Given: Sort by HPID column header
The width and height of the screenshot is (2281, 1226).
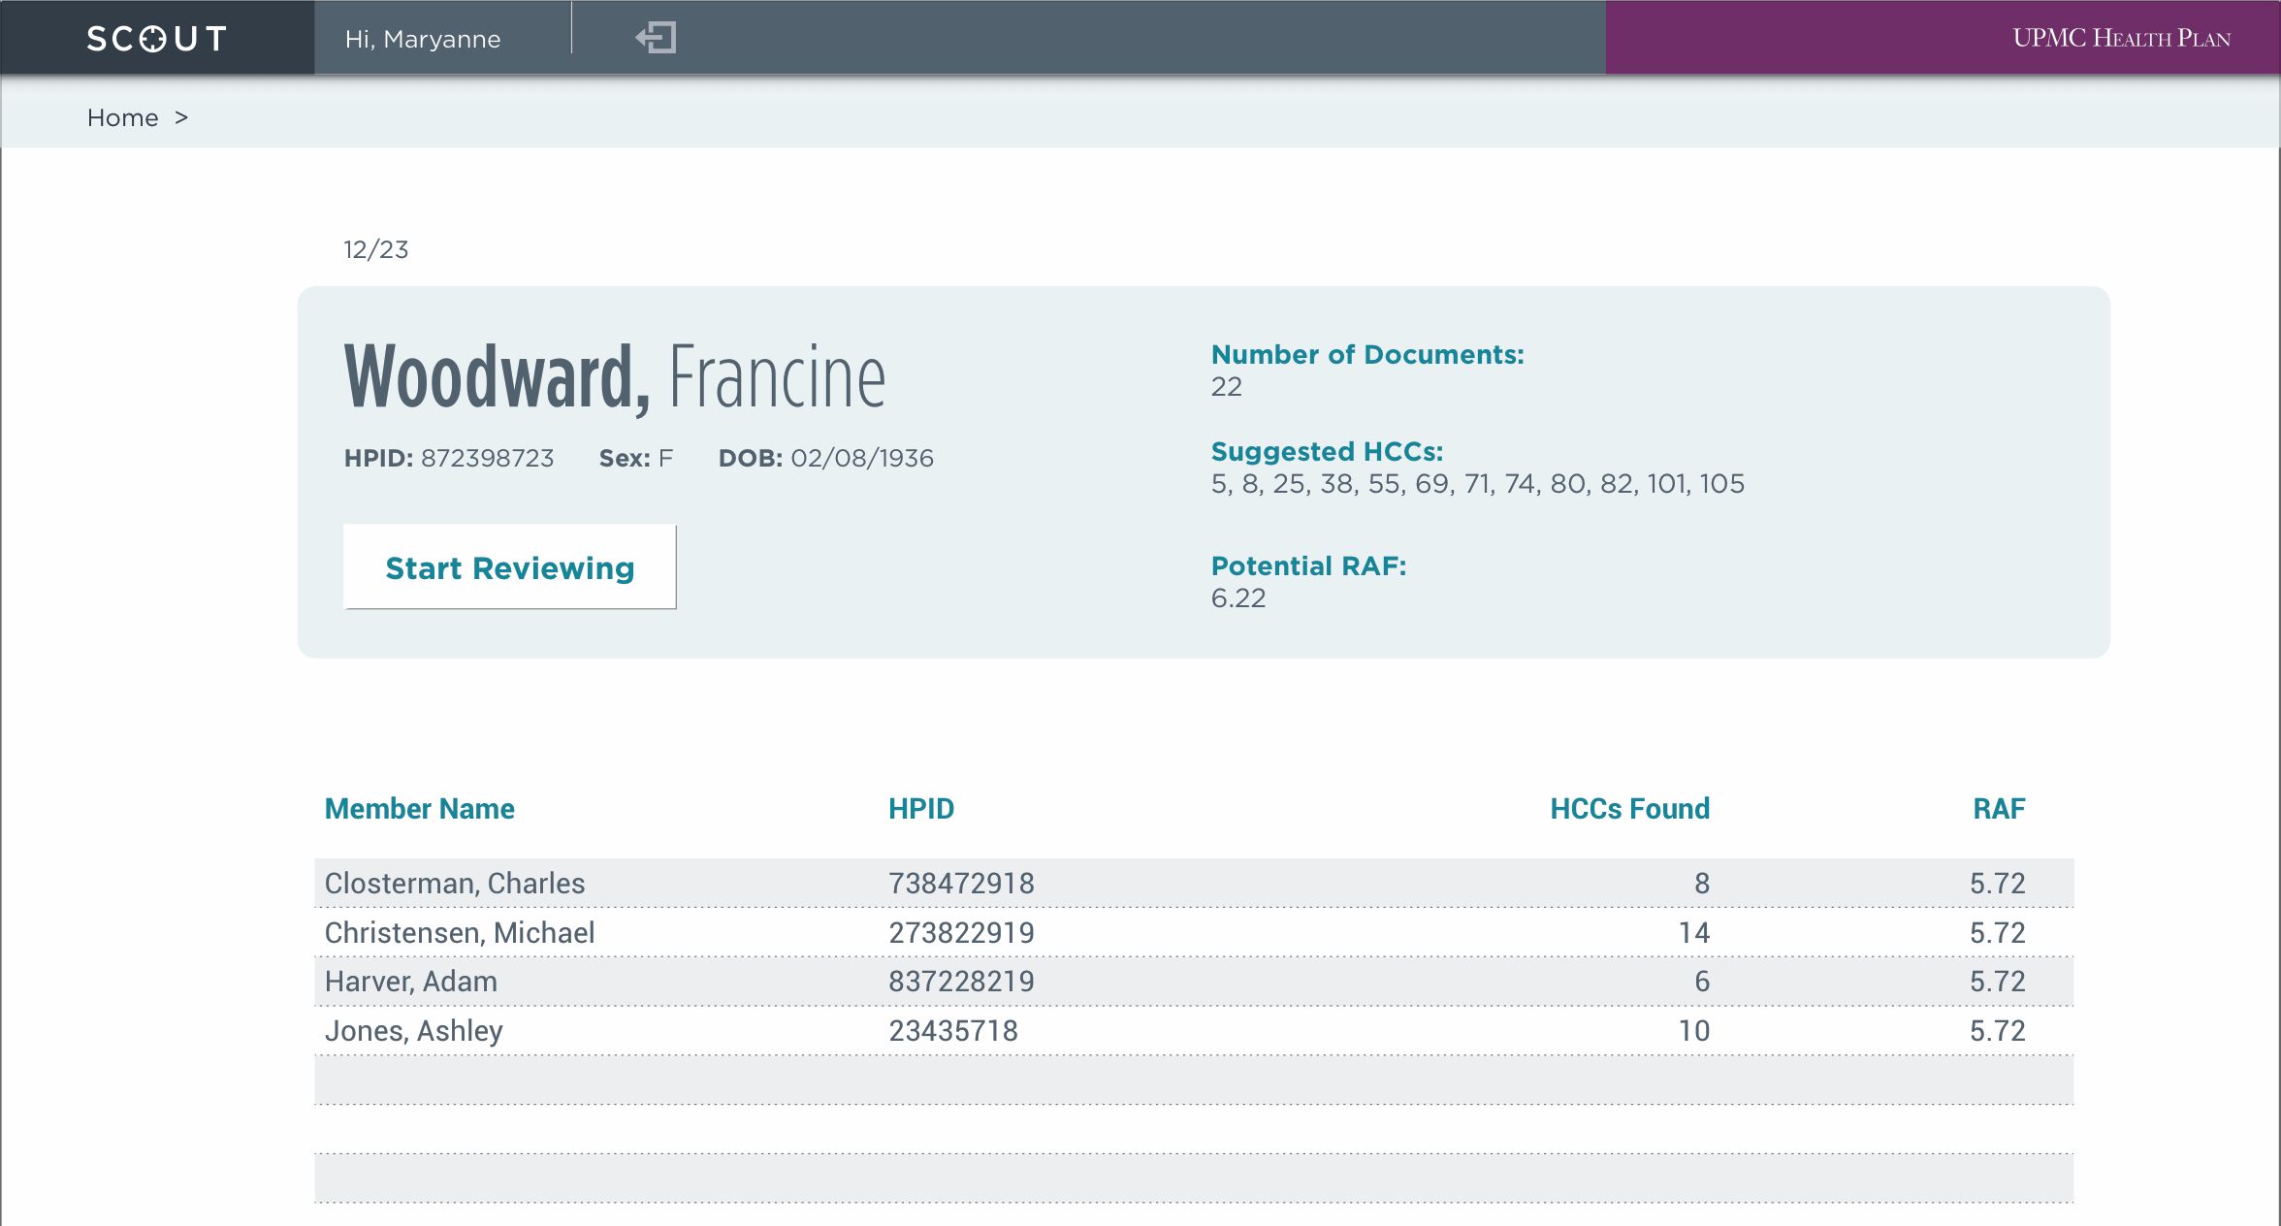Looking at the screenshot, I should coord(921,808).
